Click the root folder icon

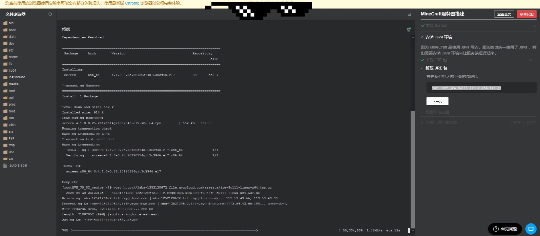tap(5, 111)
